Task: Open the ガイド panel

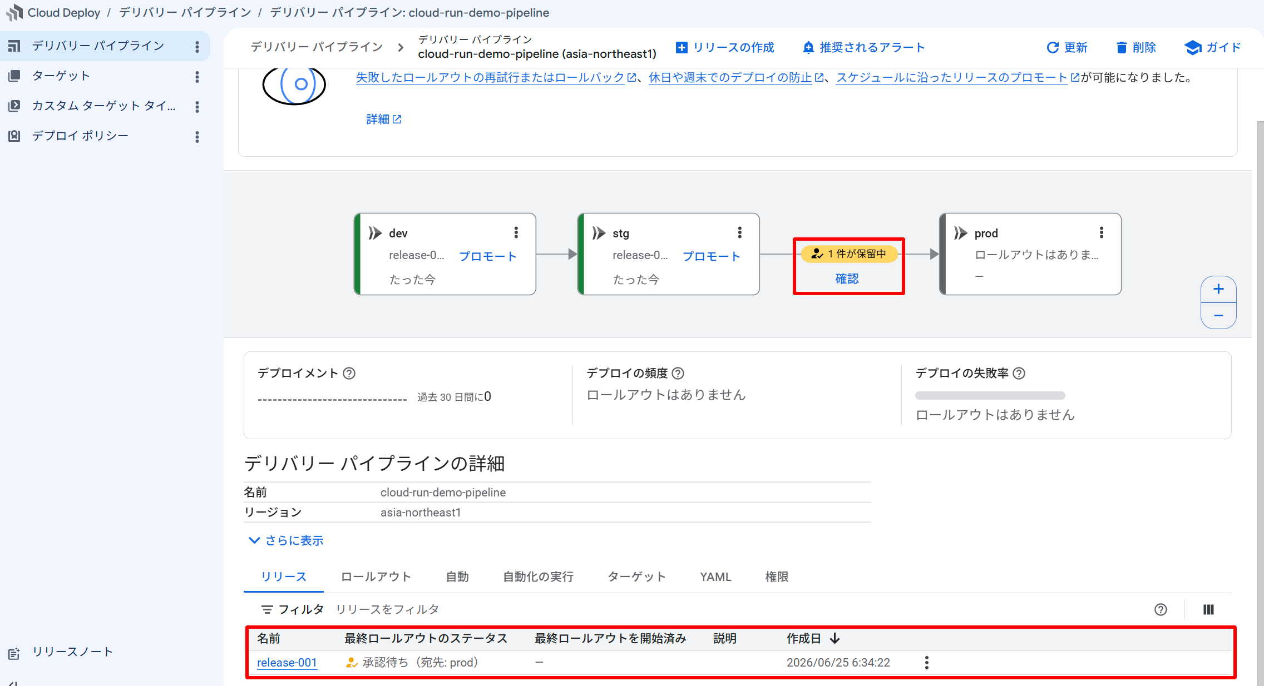Action: tap(1213, 48)
